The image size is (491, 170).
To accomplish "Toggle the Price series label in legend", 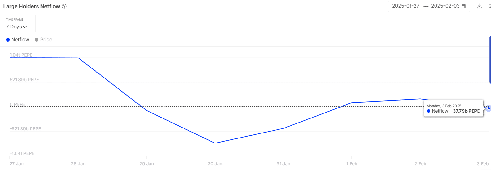I will point(46,40).
